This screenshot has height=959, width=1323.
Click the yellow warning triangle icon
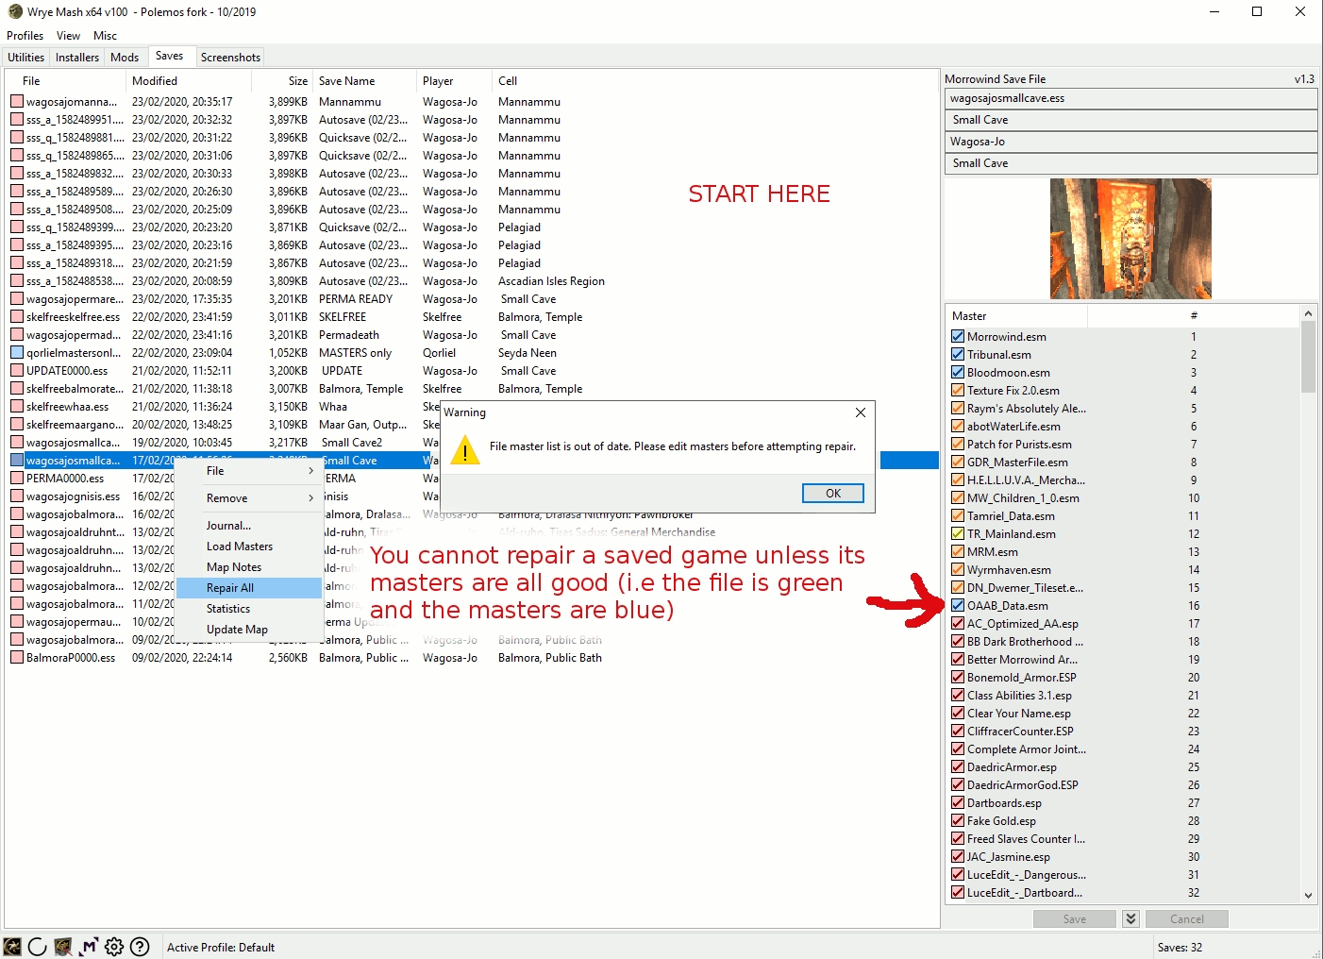pyautogui.click(x=464, y=450)
